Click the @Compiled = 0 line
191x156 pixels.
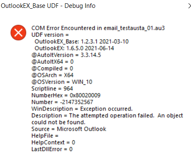tap(52, 69)
